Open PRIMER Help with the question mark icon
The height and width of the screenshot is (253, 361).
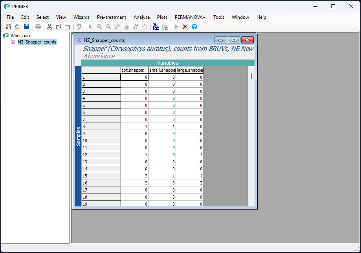pos(194,27)
